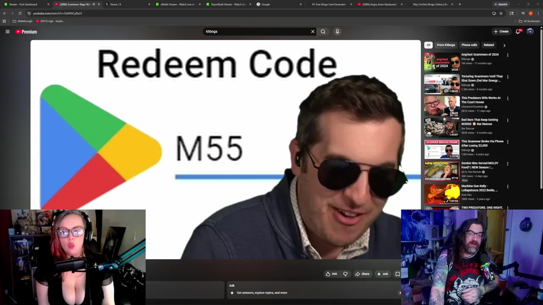Open 'Machine Gun Kelly - Lollapalooza 2022' thumbnail
543x305 pixels.
[x=442, y=194]
